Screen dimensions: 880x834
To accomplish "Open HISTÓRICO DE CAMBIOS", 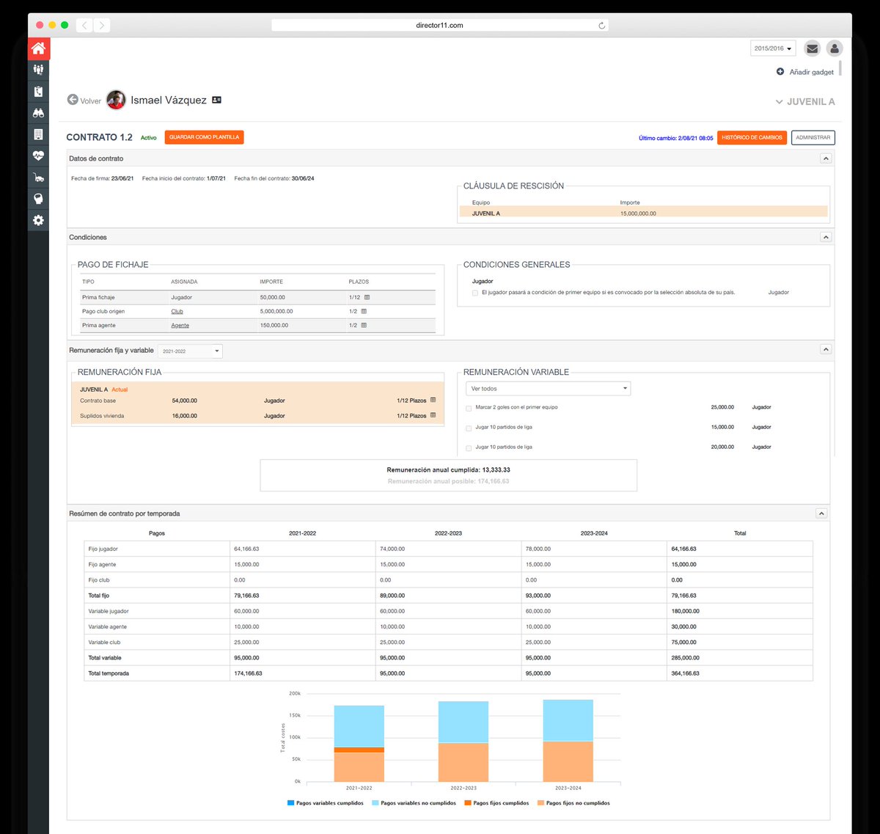I will coord(751,137).
